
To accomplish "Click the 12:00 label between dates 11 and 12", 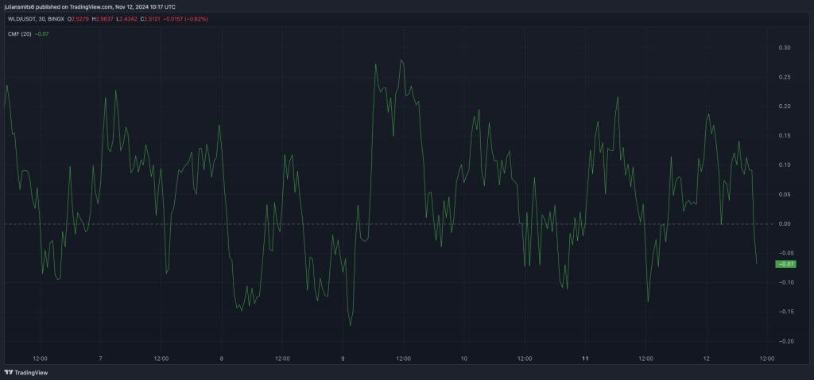I will (x=645, y=359).
